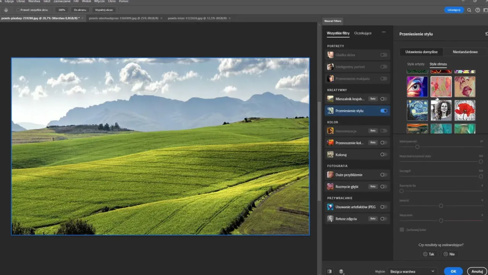Open the Wyjście Bieżąca warstwa dropdown

[412, 272]
